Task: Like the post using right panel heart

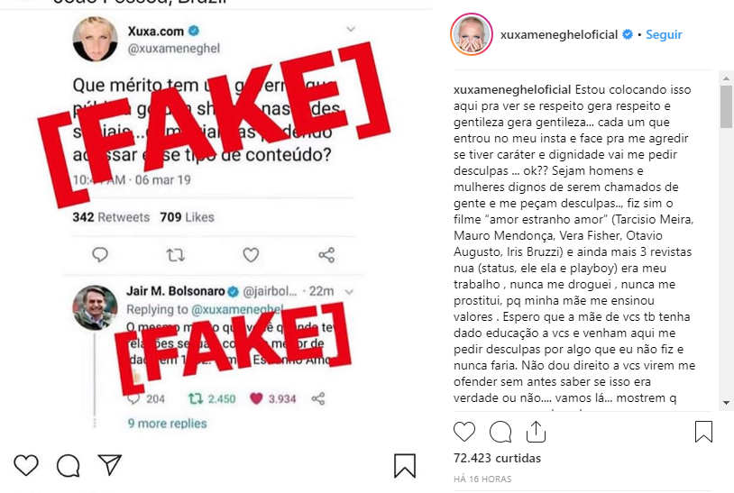Action: pyautogui.click(x=463, y=431)
